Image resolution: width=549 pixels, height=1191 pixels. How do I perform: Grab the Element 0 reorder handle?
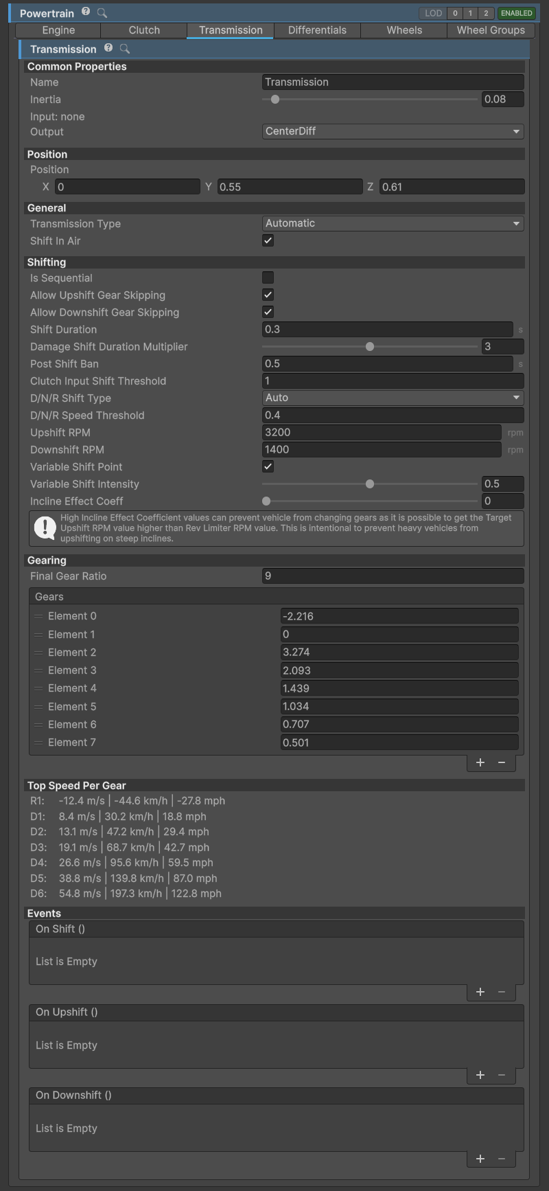point(38,616)
